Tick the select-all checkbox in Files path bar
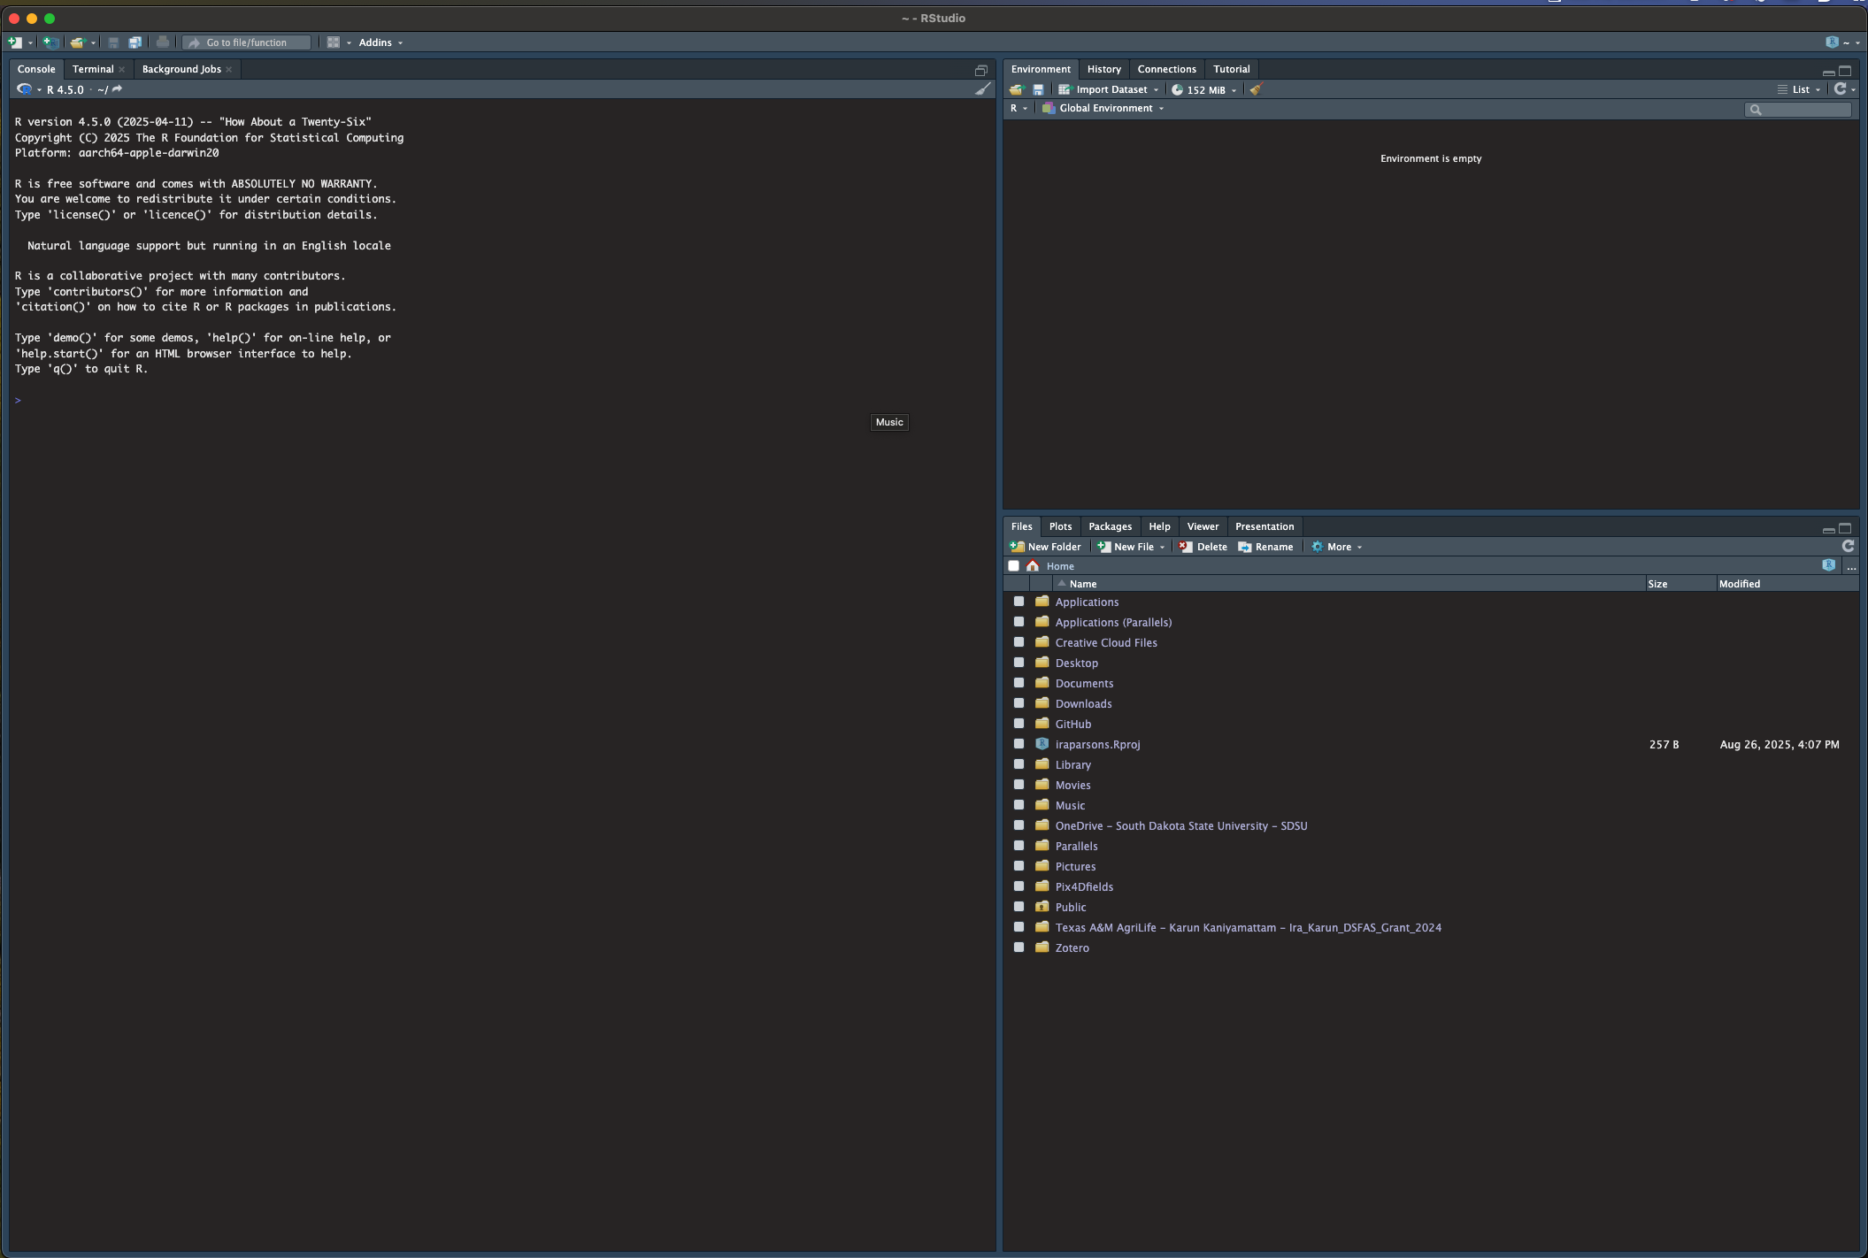Screen dimensions: 1868x1258 pos(1014,566)
